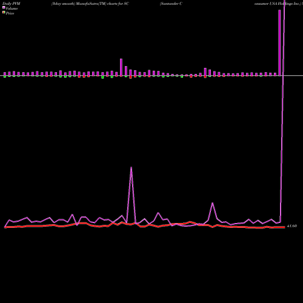The width and height of the screenshot is (303, 303).
Task: Click the Price legend color swatch
Action: tap(4, 12)
